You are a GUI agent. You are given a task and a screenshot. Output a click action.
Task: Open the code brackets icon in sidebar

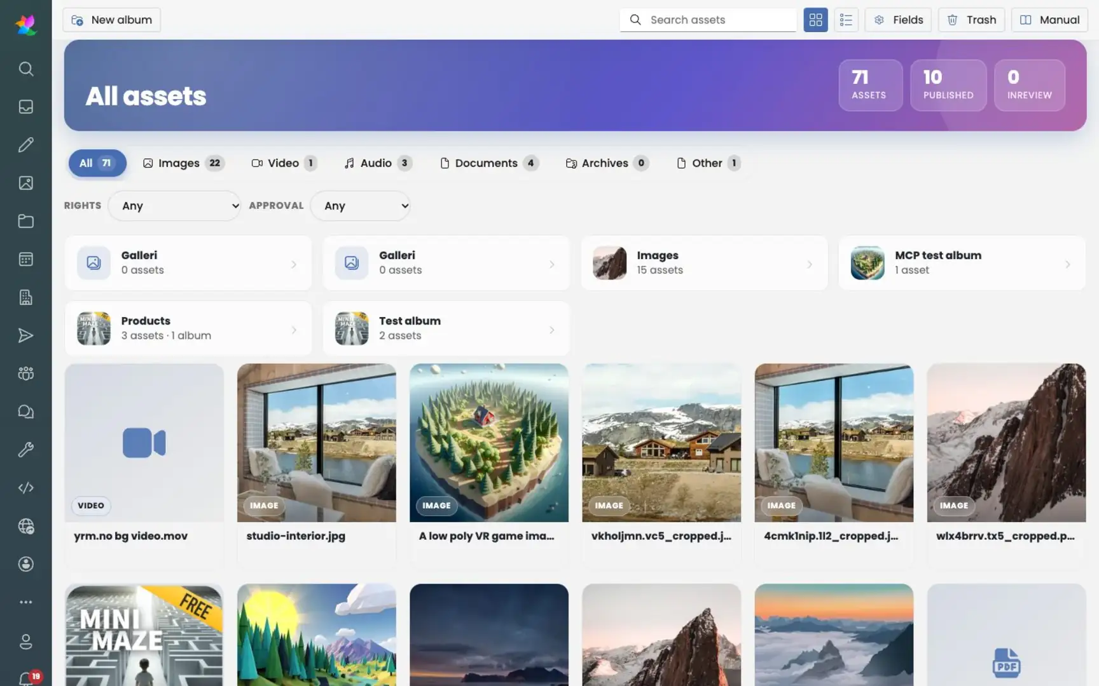coord(25,488)
